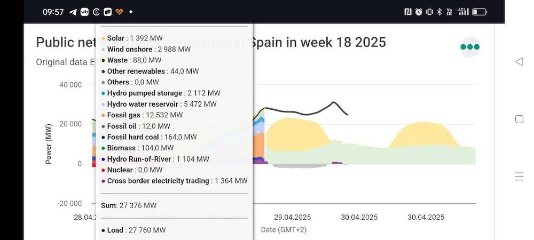Tap the Bluetooth status icon

coord(439,12)
